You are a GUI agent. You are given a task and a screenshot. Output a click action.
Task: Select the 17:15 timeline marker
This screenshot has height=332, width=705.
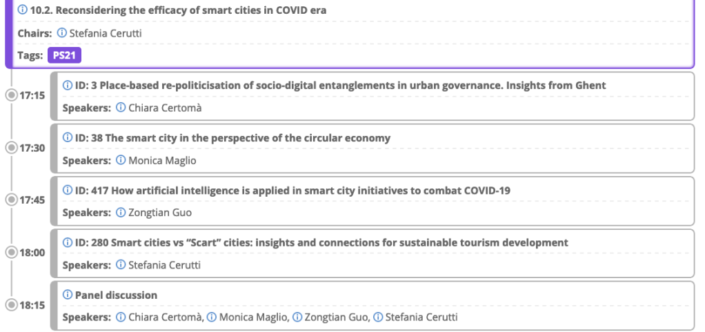point(10,95)
